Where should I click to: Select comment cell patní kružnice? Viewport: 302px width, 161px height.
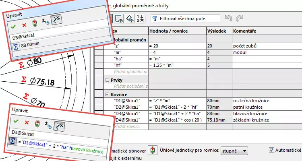267,107
